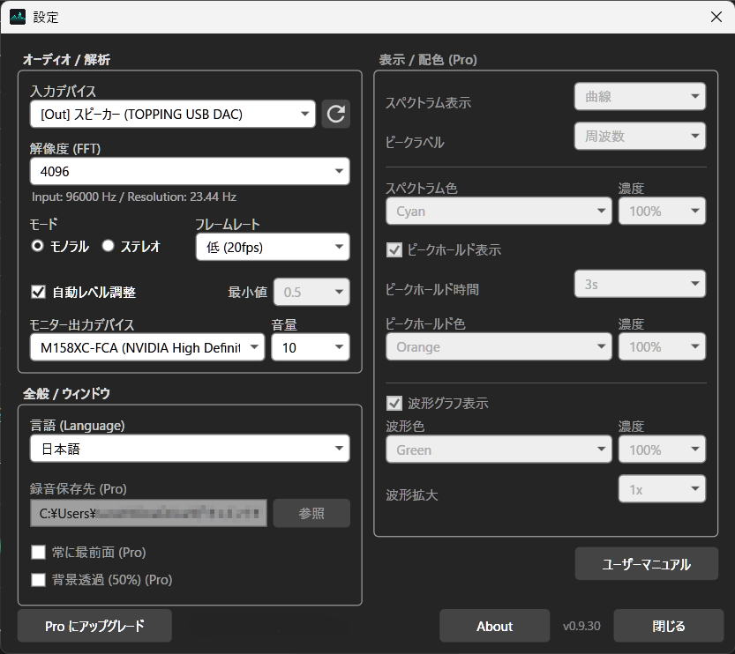The height and width of the screenshot is (654, 735).
Task: Open the ピークホールド色 濃度 100% dropdown
Action: 662,347
